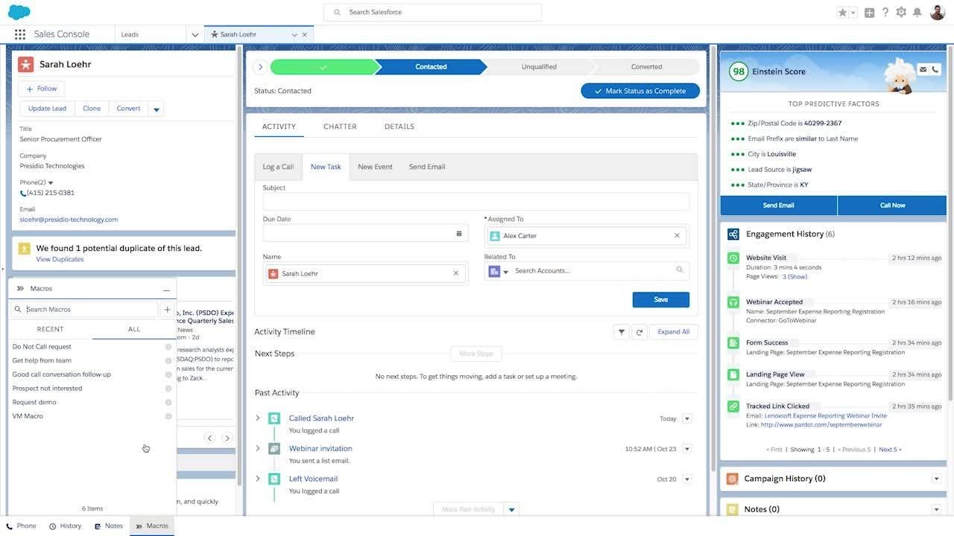
Task: Select the Request demo macro
Action: tap(34, 402)
